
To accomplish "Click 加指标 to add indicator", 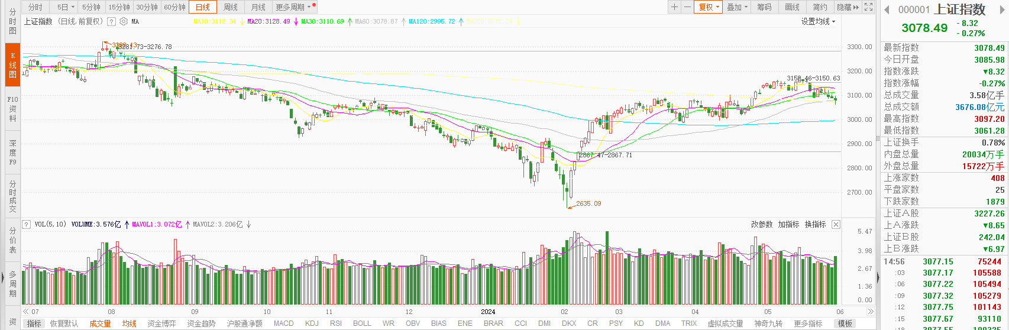I will coord(788,224).
